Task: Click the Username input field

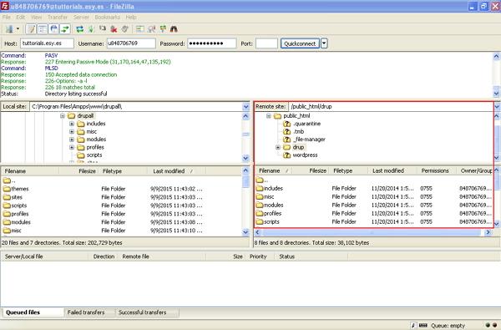Action: pyautogui.click(x=131, y=43)
